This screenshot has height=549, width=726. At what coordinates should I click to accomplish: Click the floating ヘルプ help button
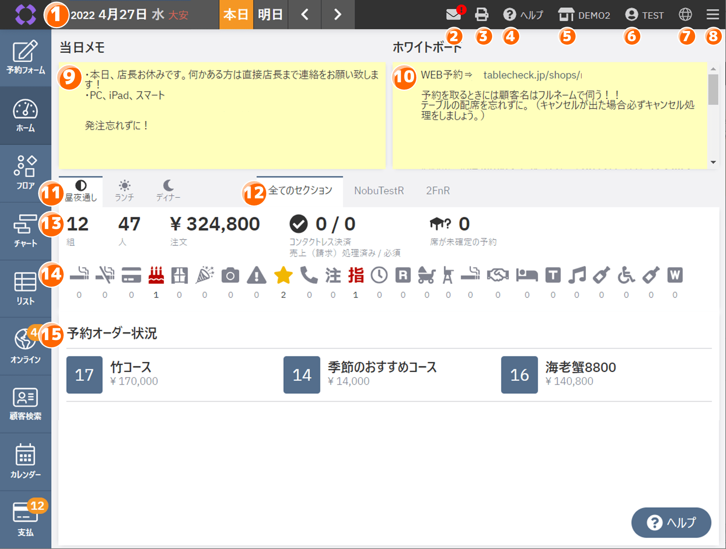click(x=671, y=522)
